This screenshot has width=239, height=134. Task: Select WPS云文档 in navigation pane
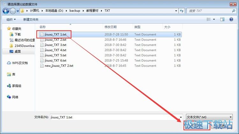pos(20,63)
